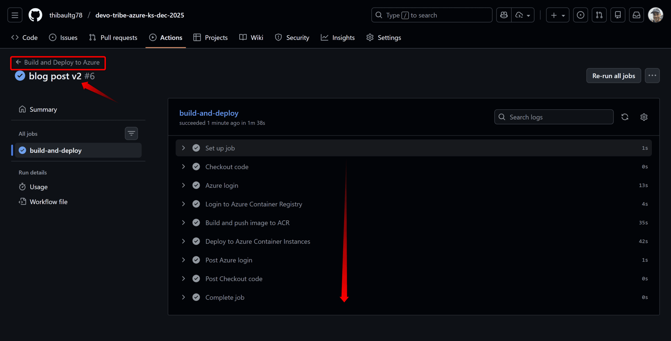This screenshot has width=671, height=341.
Task: Open the create new plus dropdown
Action: pos(558,15)
